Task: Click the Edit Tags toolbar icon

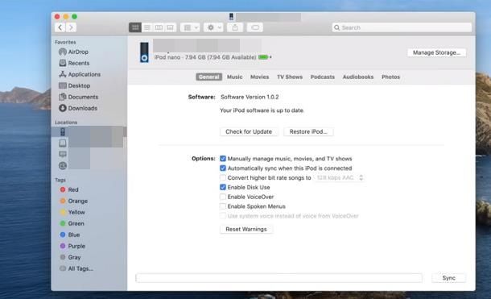Action: pos(255,27)
